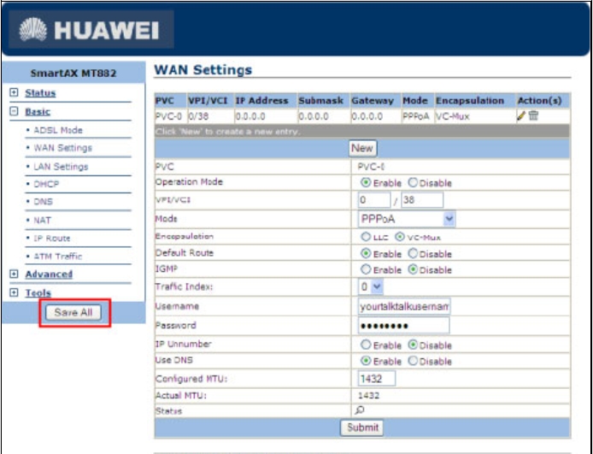Disable Use DNS
This screenshot has width=593, height=454.
pos(413,361)
